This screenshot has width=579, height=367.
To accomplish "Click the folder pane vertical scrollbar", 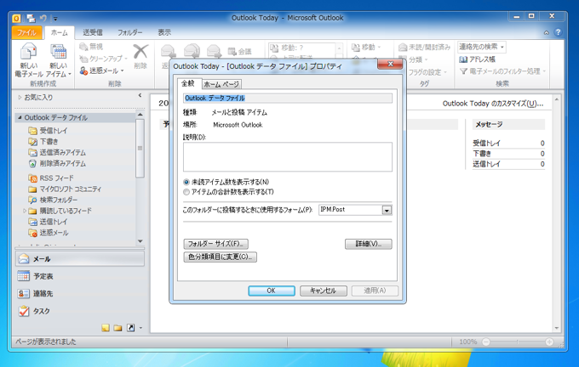I will (x=140, y=148).
